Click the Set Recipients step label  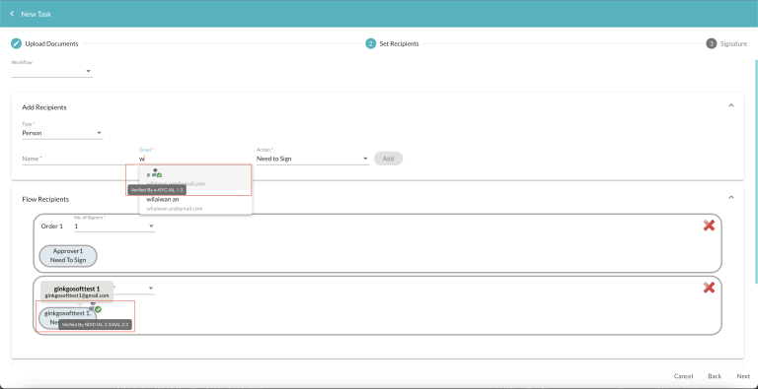coord(400,43)
